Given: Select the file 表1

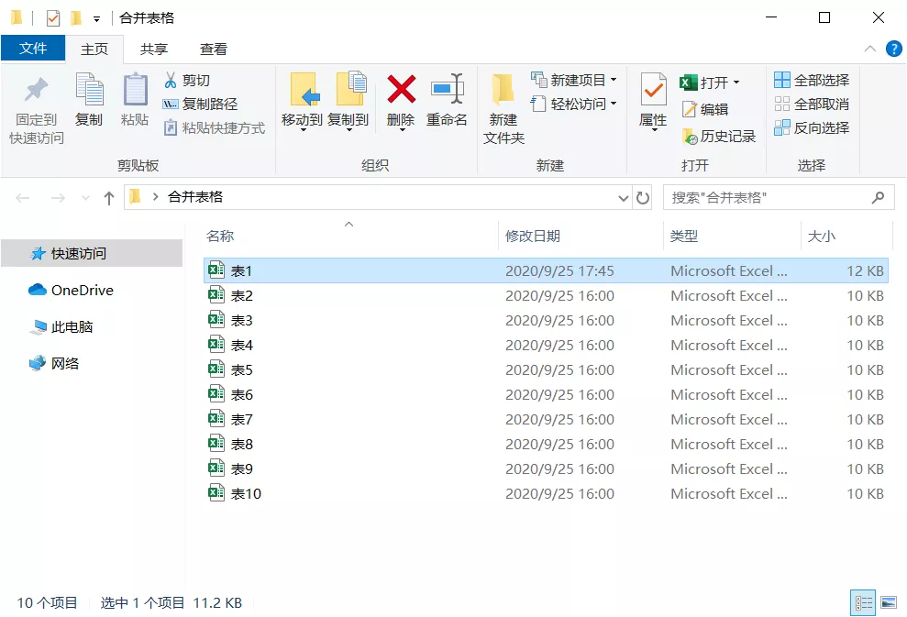Looking at the screenshot, I should pyautogui.click(x=546, y=270).
